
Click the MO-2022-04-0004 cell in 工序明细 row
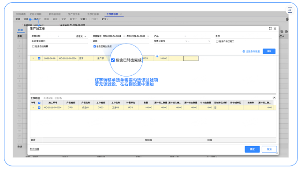click(x=52, y=108)
